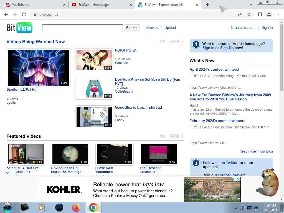The width and height of the screenshot is (284, 213).
Task: Expand the tab search dropdown
Action: click(x=251, y=5)
